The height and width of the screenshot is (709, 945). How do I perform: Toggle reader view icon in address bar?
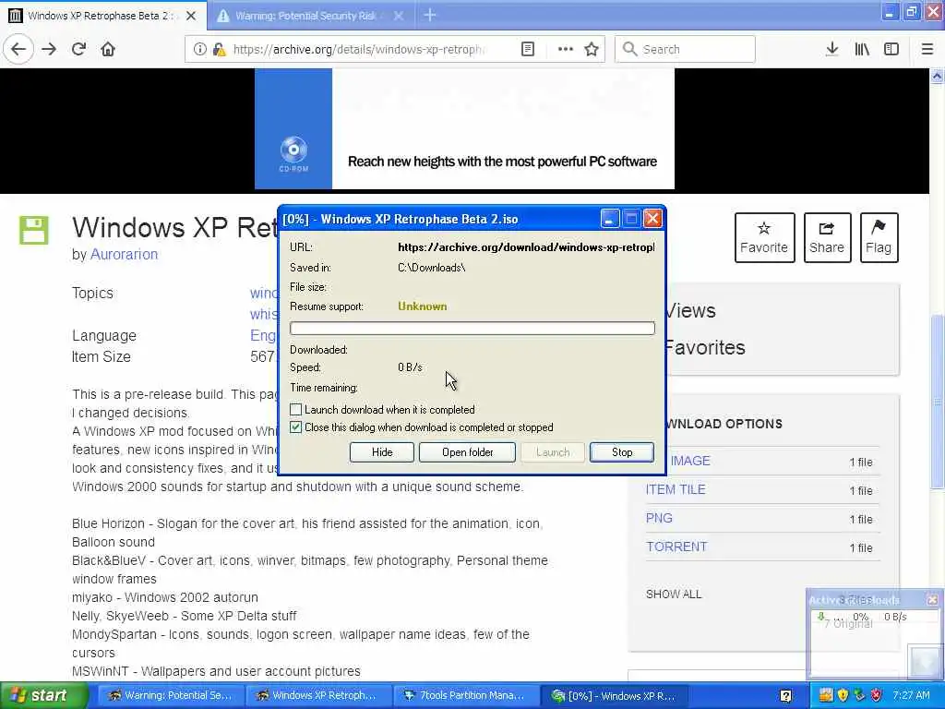527,49
